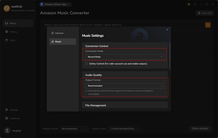
Task: Click the Audio Quality heading
Action: click(x=93, y=75)
